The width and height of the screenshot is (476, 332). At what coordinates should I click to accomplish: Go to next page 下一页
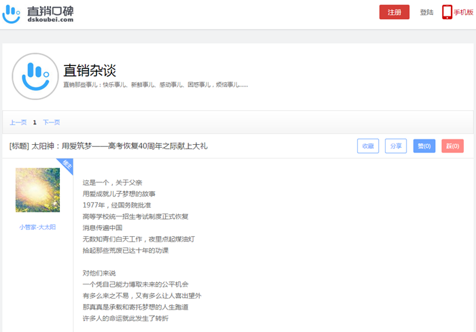[51, 122]
